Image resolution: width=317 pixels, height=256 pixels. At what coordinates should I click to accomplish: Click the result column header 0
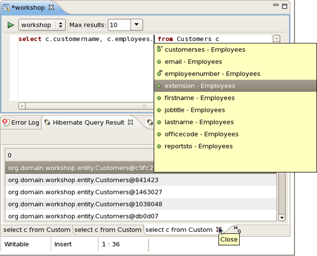pyautogui.click(x=80, y=155)
